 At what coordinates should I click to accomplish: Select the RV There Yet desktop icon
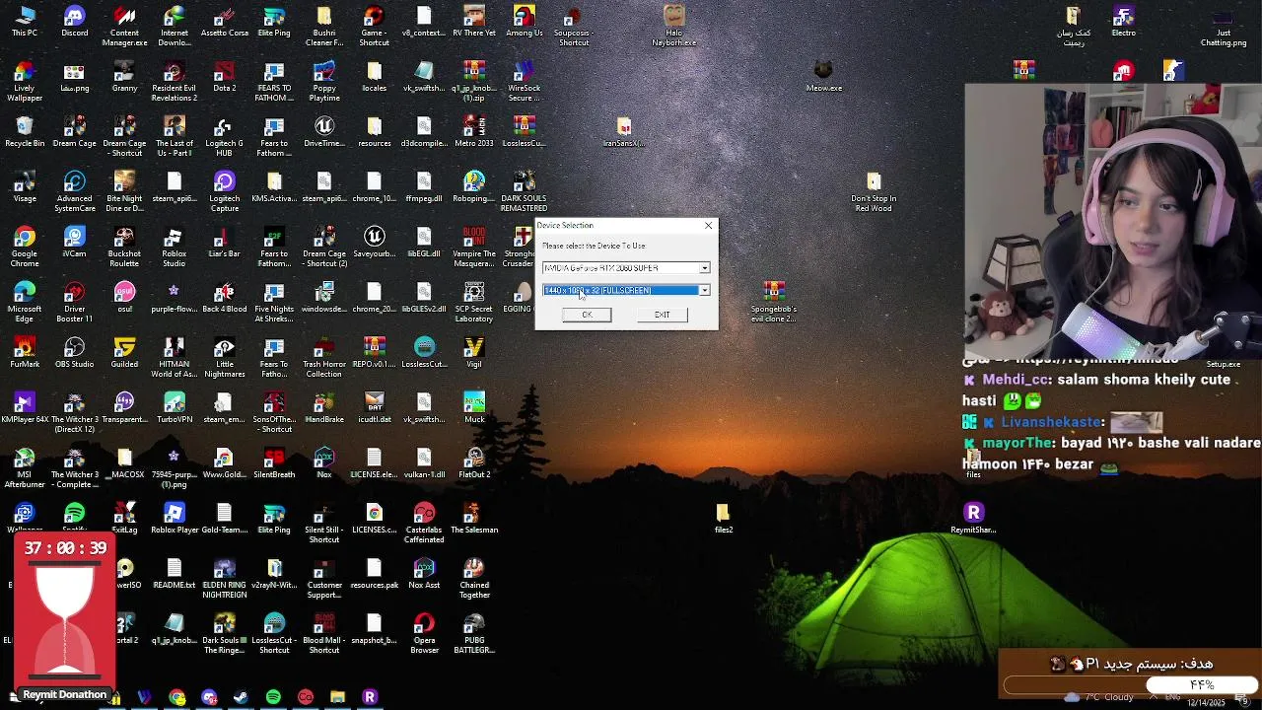(x=474, y=22)
